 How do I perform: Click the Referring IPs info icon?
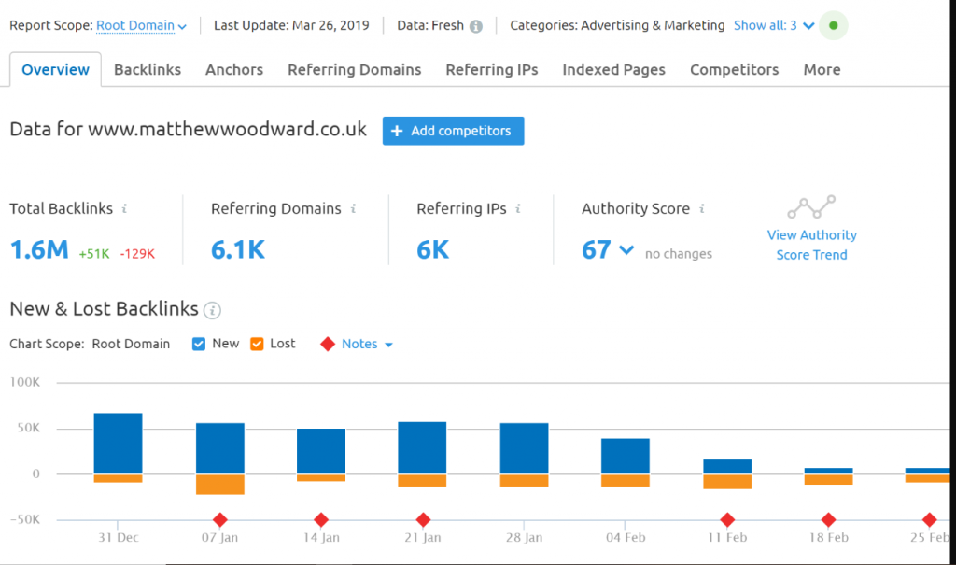pyautogui.click(x=518, y=209)
